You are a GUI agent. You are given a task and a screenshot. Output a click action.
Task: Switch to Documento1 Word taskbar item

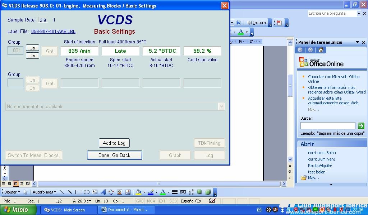pyautogui.click(x=125, y=210)
